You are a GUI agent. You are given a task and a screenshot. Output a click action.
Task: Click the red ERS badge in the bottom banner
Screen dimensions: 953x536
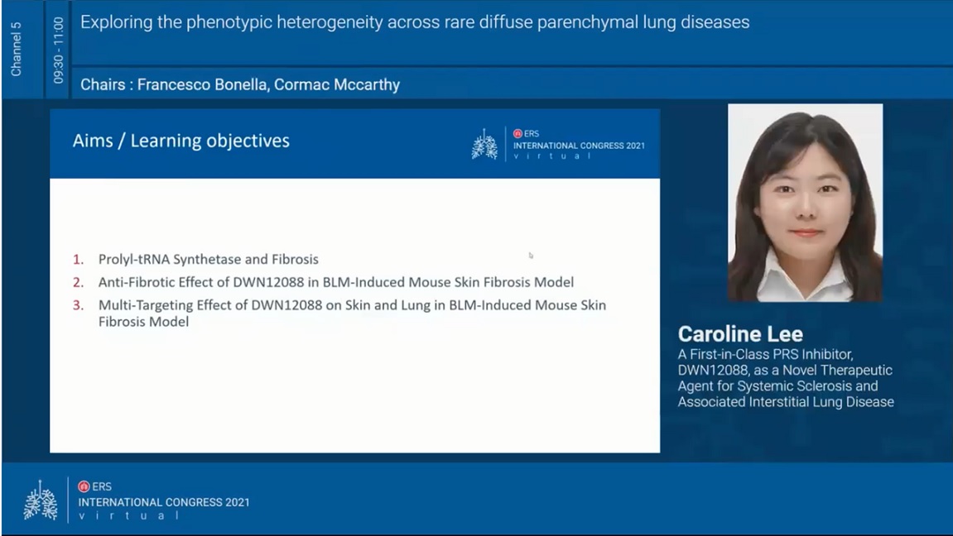click(84, 486)
